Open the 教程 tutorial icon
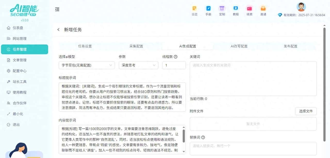 click(x=236, y=8)
